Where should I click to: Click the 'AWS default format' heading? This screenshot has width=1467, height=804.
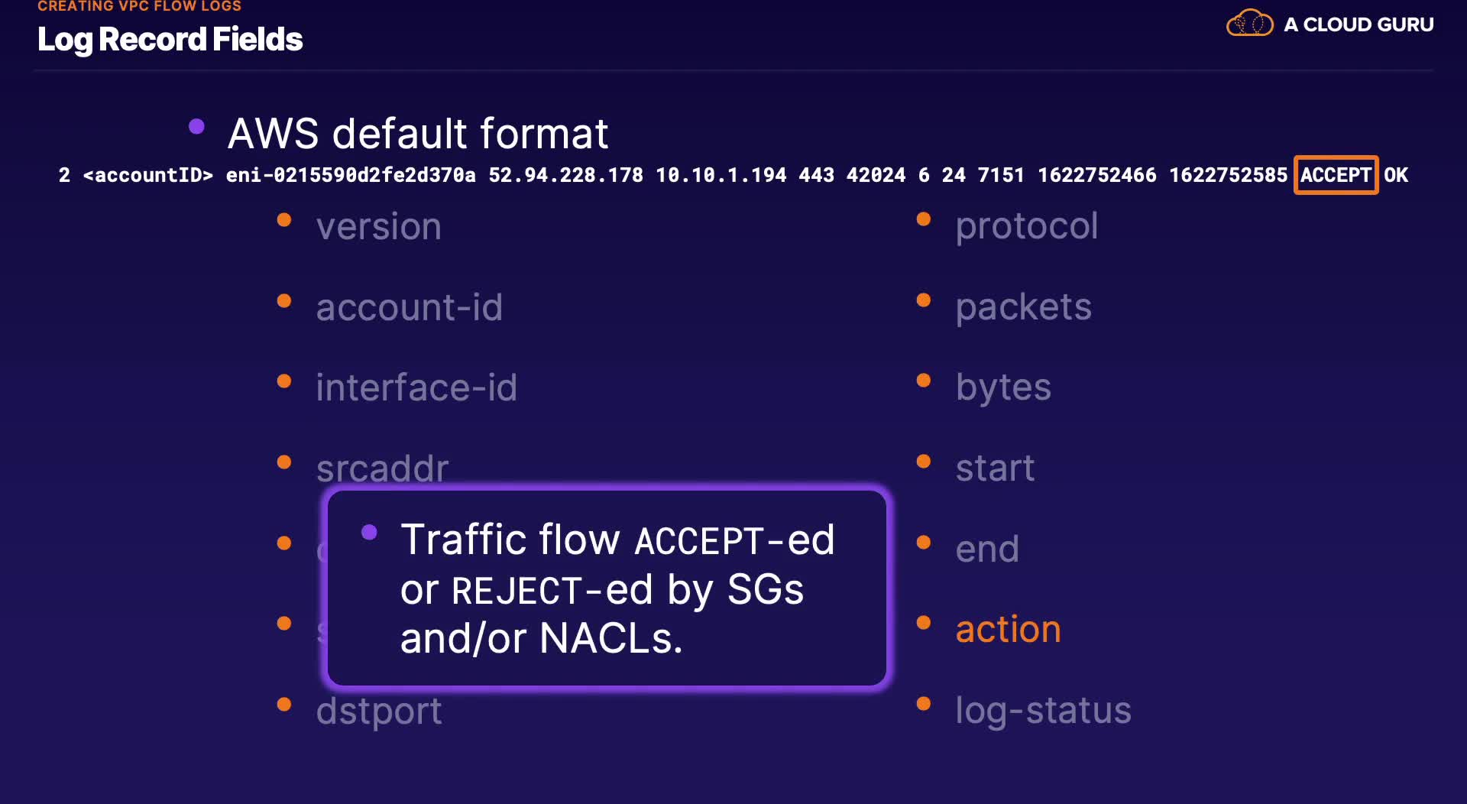[418, 134]
